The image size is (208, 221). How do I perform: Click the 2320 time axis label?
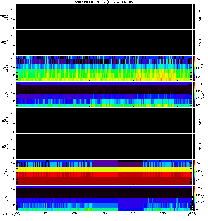tap(133, 213)
